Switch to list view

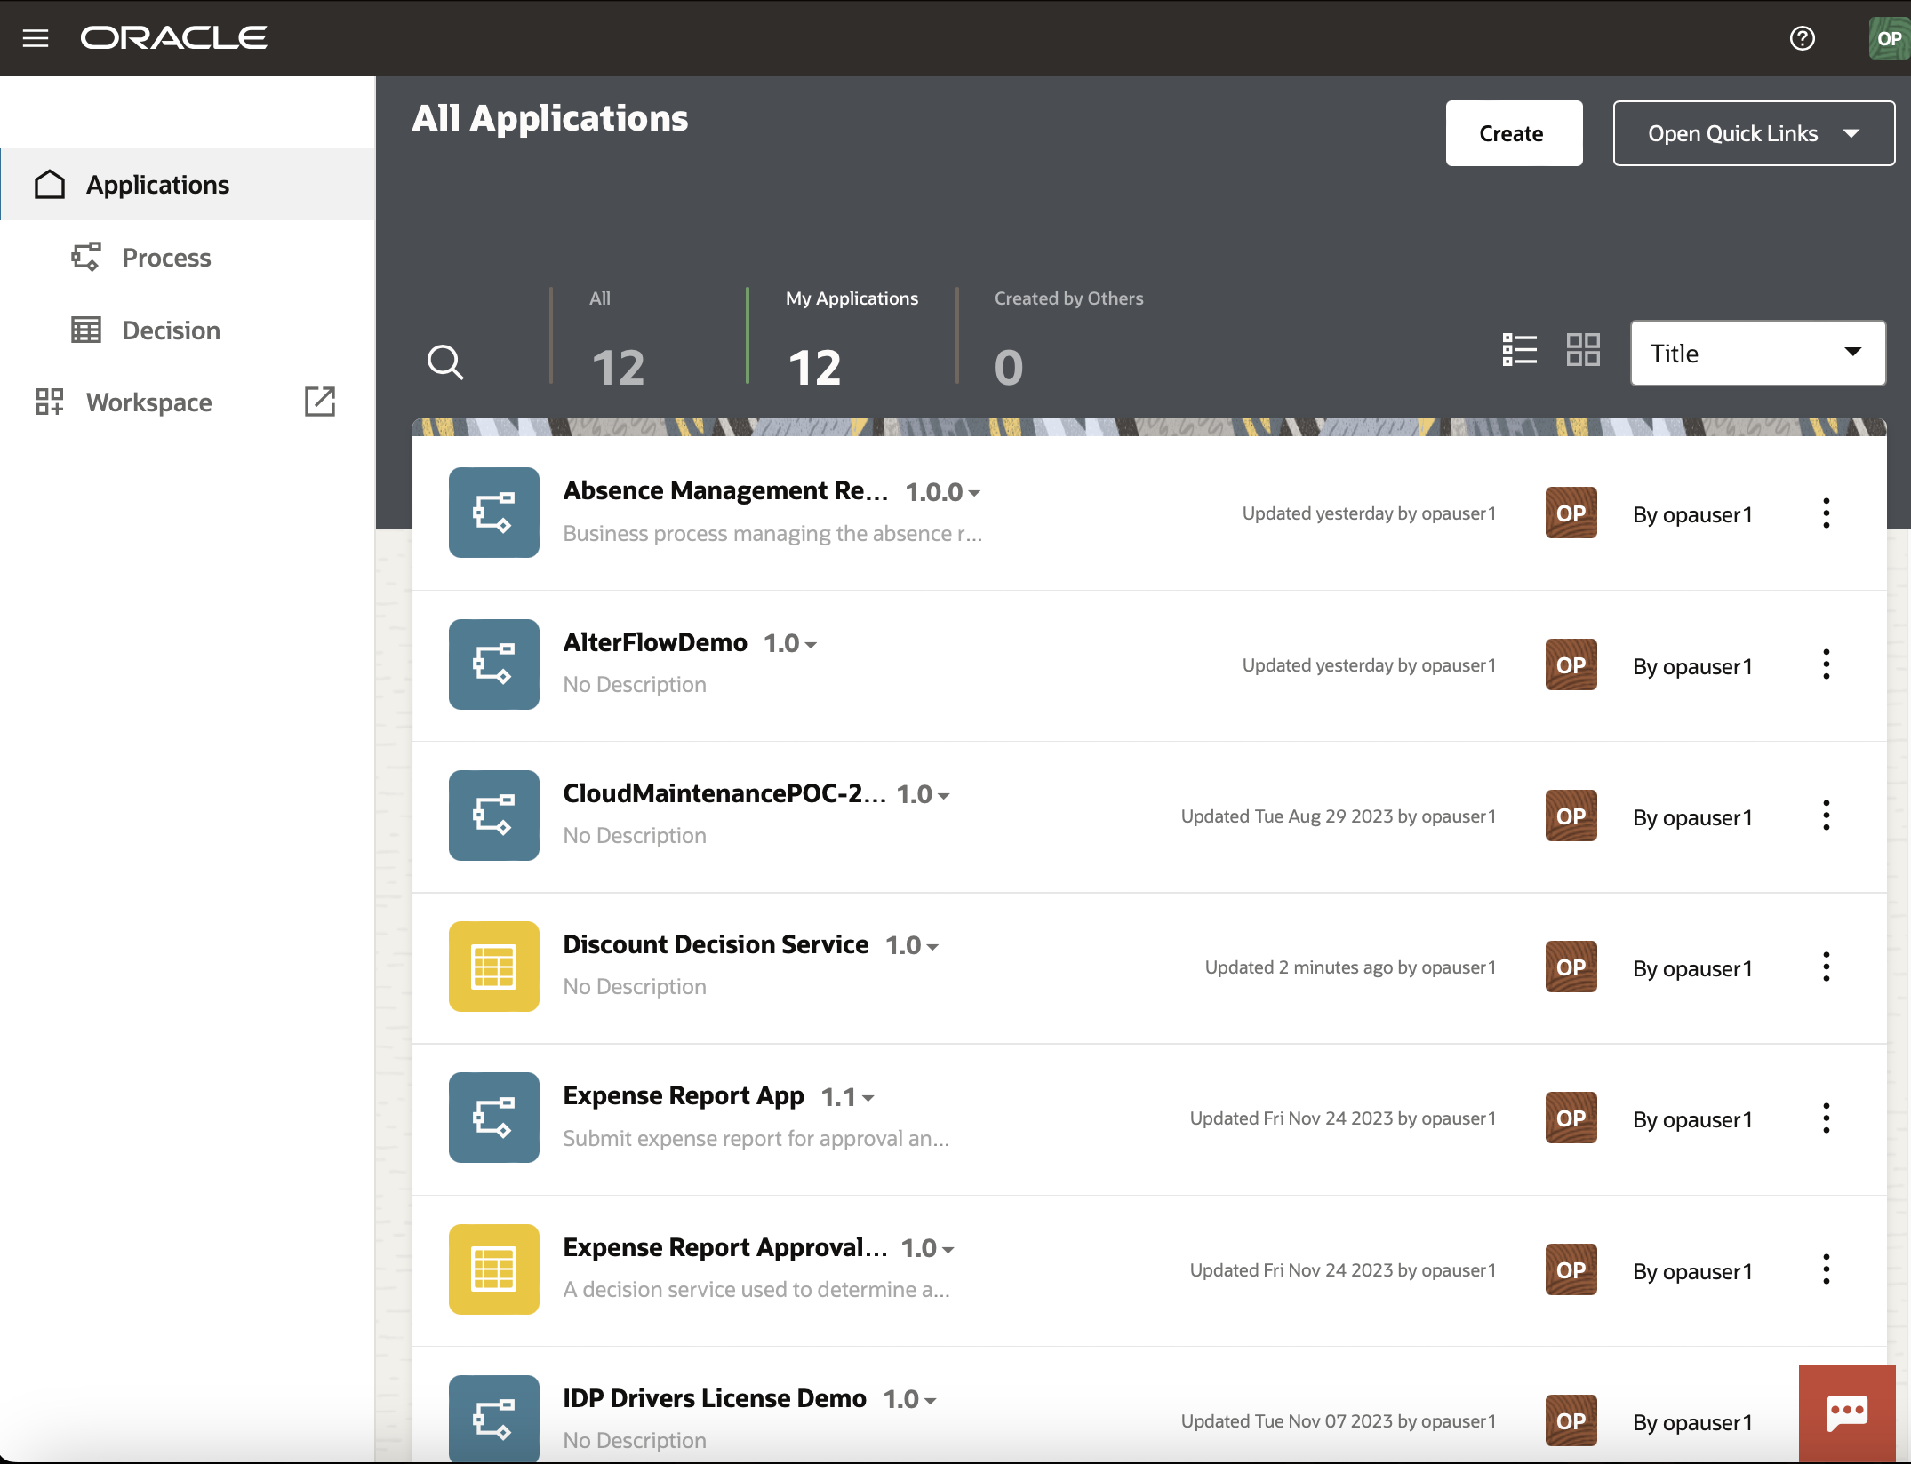click(x=1520, y=350)
